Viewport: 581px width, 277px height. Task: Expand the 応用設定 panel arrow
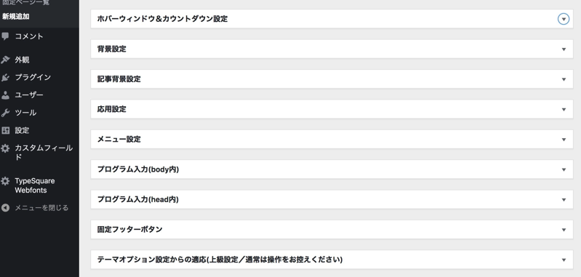pos(564,110)
